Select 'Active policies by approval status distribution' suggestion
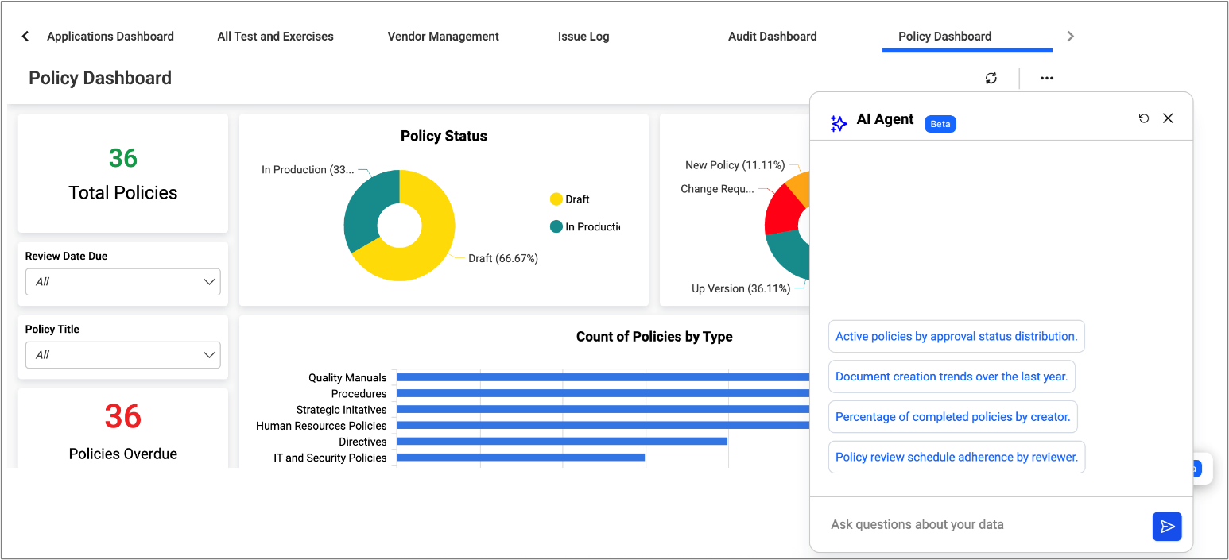Screen dimensions: 1229x560 956,337
